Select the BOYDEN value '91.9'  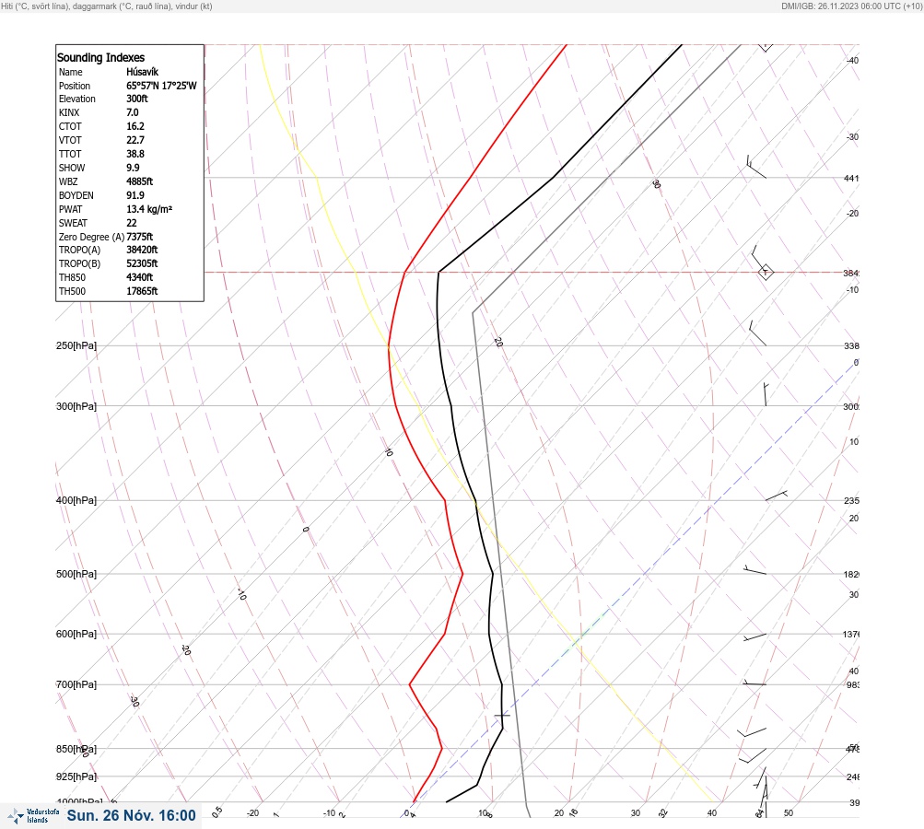(135, 195)
